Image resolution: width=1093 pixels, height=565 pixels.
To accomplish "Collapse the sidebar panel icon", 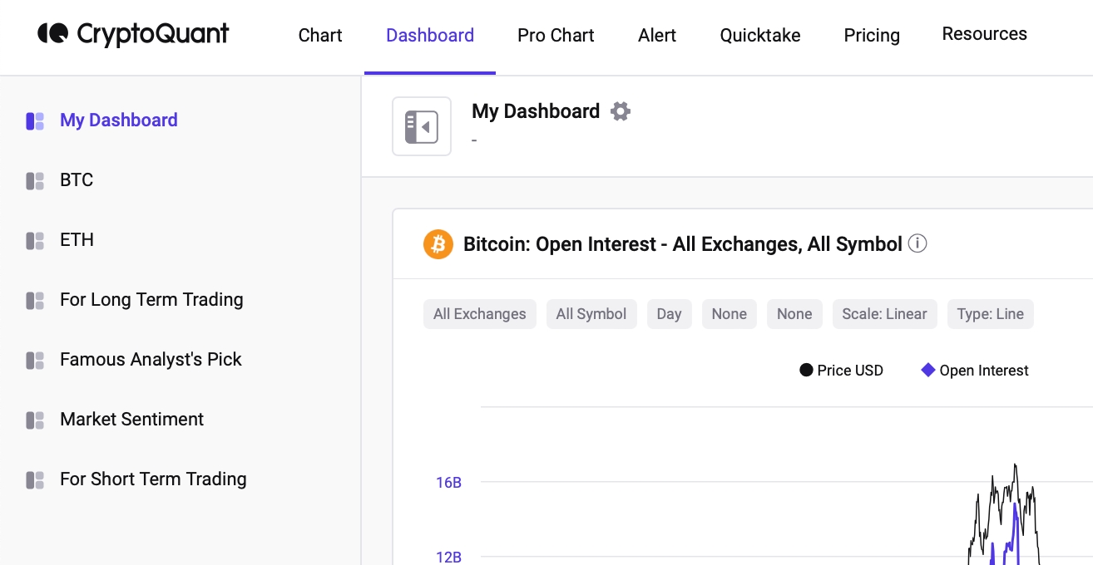I will click(422, 127).
